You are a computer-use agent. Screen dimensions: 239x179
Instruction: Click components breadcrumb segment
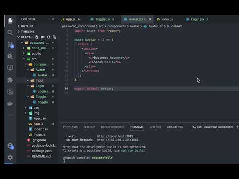[x=117, y=26]
